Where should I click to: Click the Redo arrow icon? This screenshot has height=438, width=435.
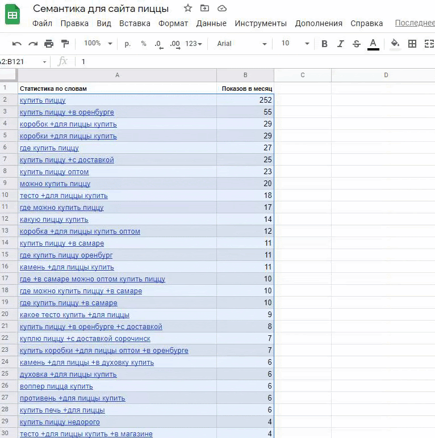tap(33, 44)
